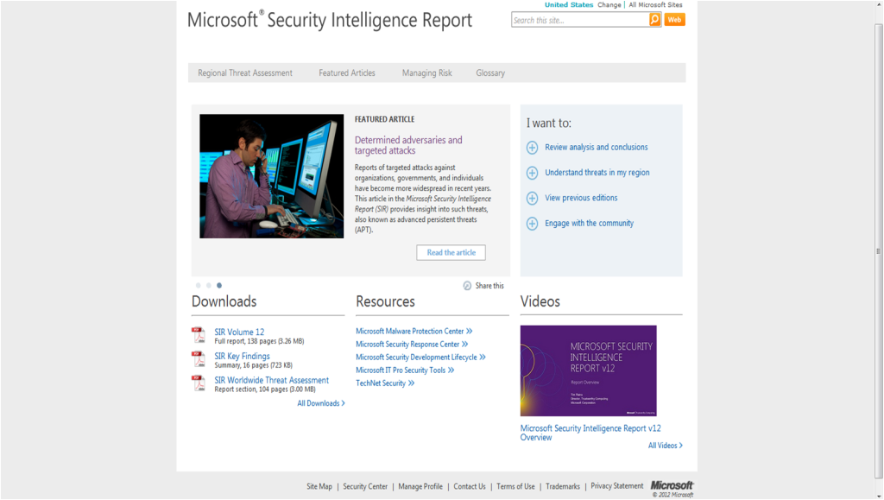Open the All Downloads link

[321, 403]
